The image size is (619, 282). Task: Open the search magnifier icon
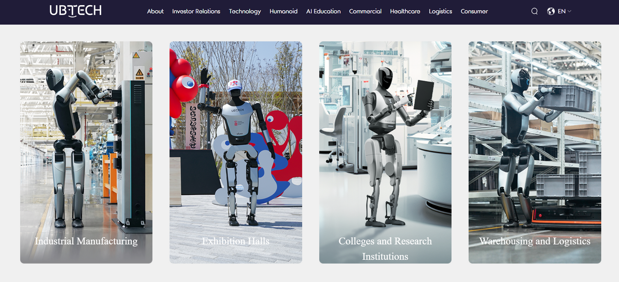pyautogui.click(x=534, y=11)
